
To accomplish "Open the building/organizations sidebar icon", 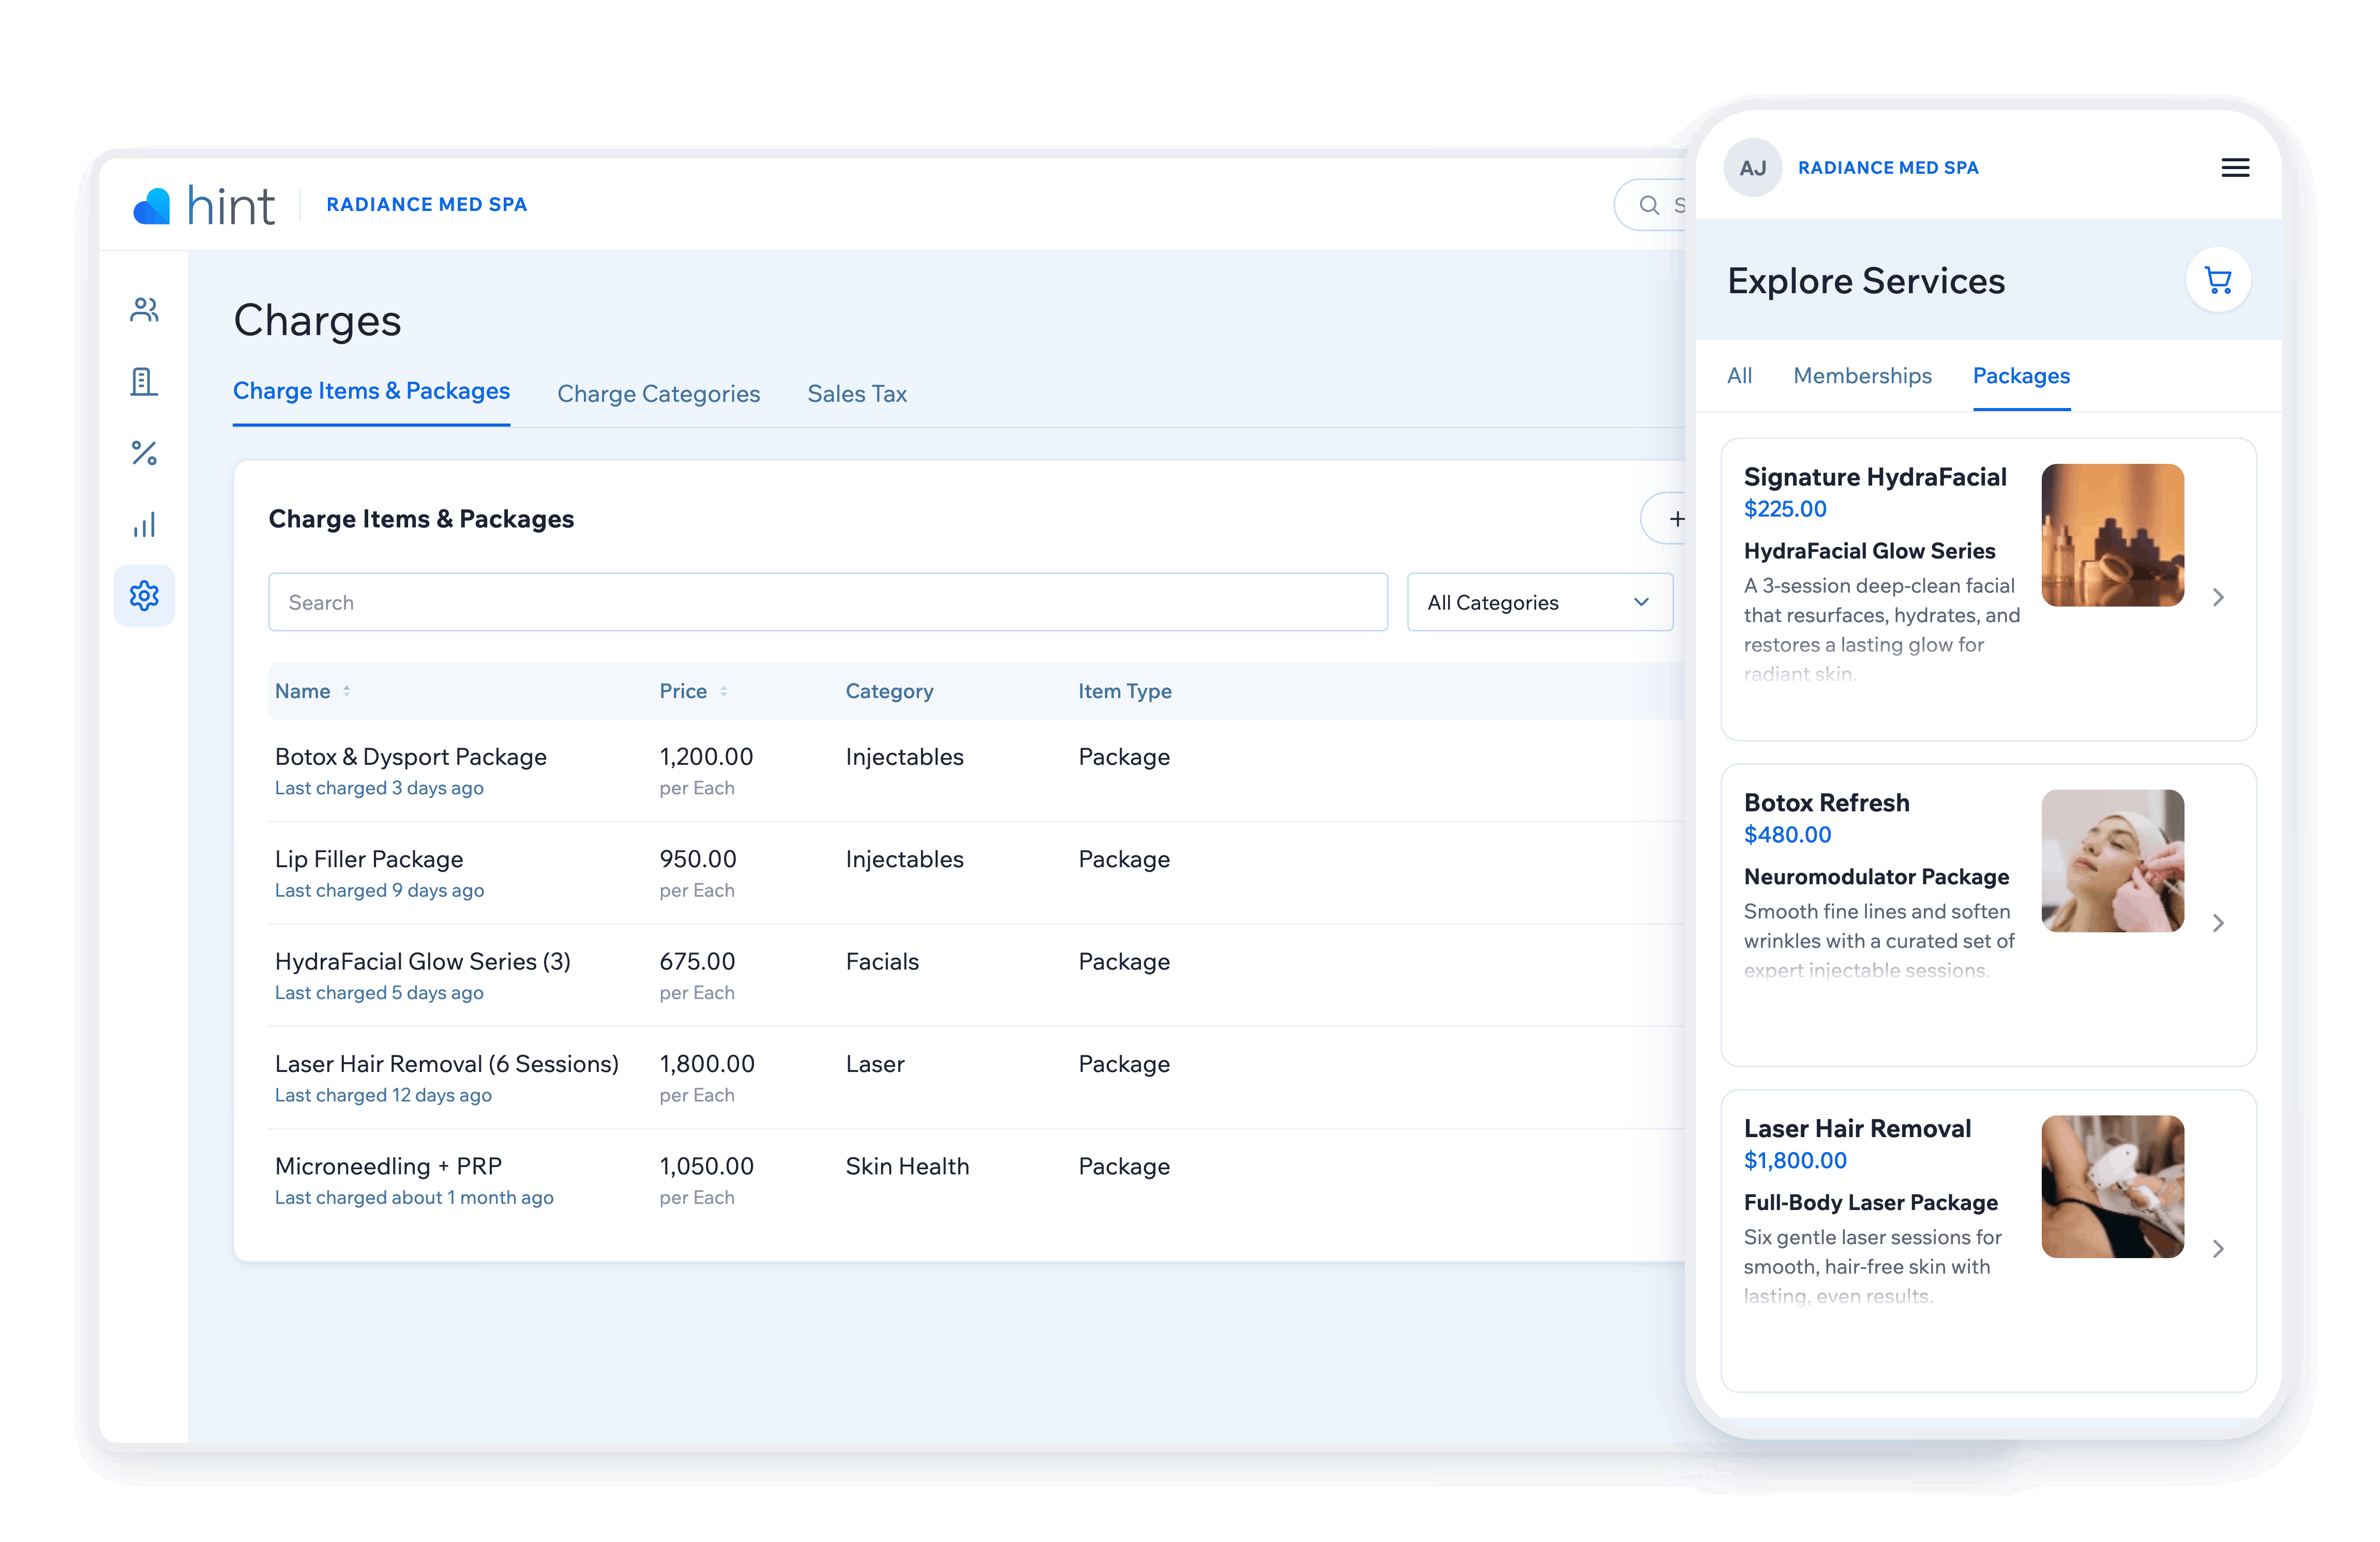I will (x=144, y=381).
